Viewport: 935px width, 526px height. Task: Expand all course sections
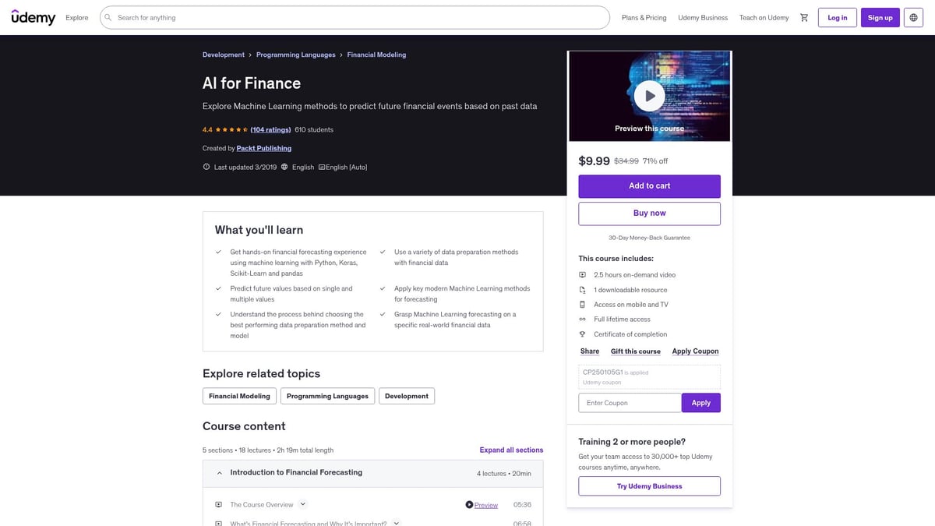(x=511, y=450)
